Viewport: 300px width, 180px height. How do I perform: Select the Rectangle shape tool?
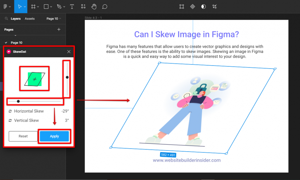(46, 6)
